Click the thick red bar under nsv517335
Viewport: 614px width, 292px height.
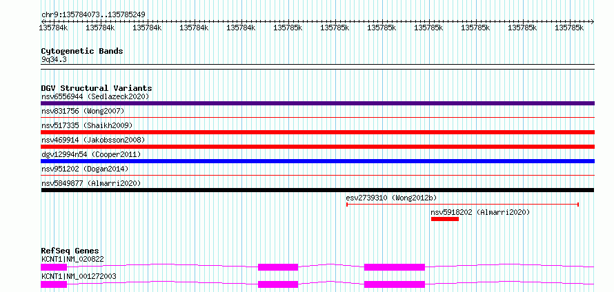317,132
